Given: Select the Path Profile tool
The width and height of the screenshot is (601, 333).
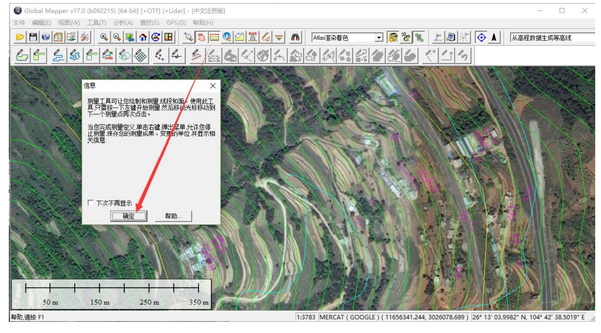Looking at the screenshot, I should point(240,37).
